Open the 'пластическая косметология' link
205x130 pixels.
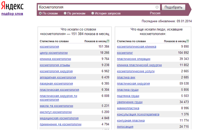[x=60, y=90]
